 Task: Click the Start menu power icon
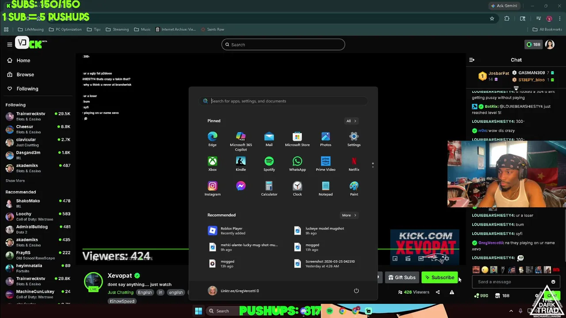(x=356, y=291)
